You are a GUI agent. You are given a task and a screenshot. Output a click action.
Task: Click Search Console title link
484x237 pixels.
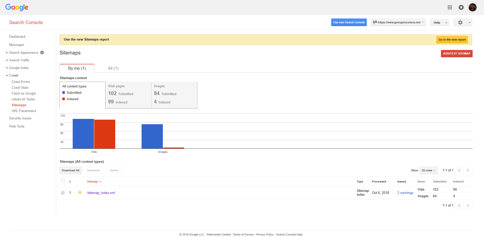click(x=26, y=22)
